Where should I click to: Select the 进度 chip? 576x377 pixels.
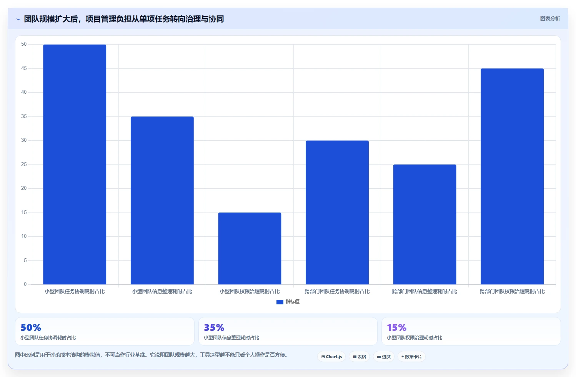pos(383,357)
